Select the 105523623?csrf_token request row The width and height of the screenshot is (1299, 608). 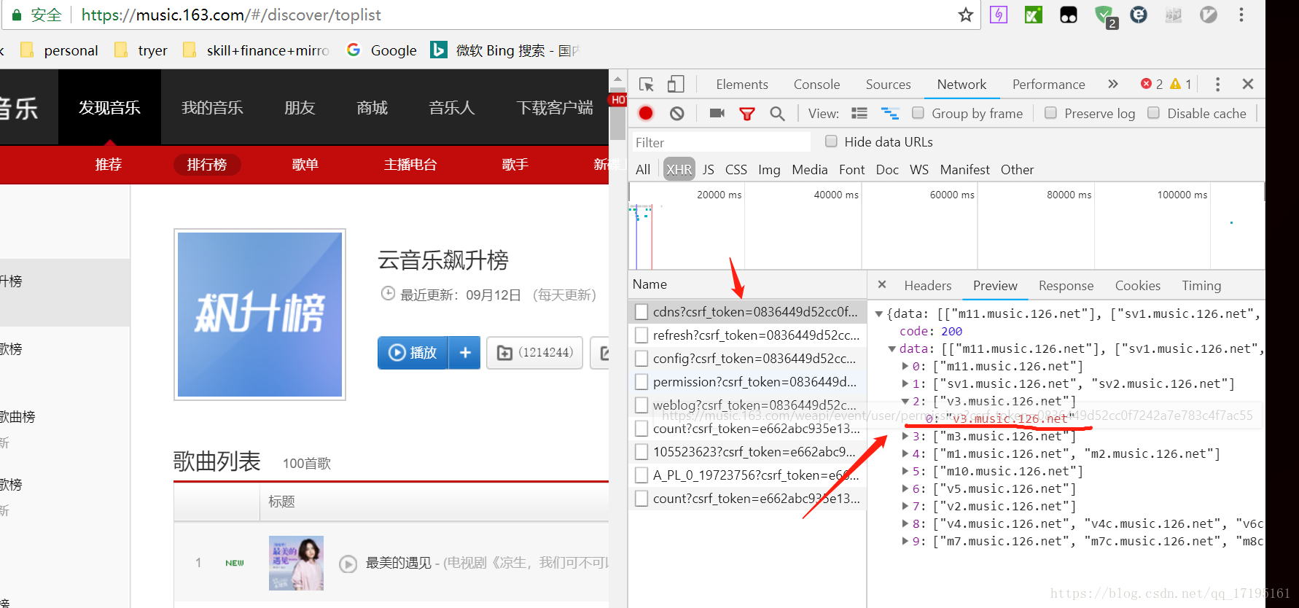click(x=747, y=452)
